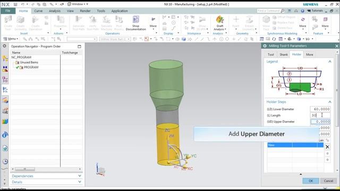This screenshot has height=191, width=340.
Task: Click the Save icon in the title bar
Action: tap(15, 4)
